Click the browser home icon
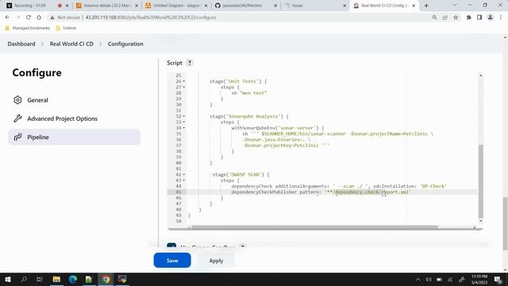The width and height of the screenshot is (508, 286). click(x=39, y=17)
